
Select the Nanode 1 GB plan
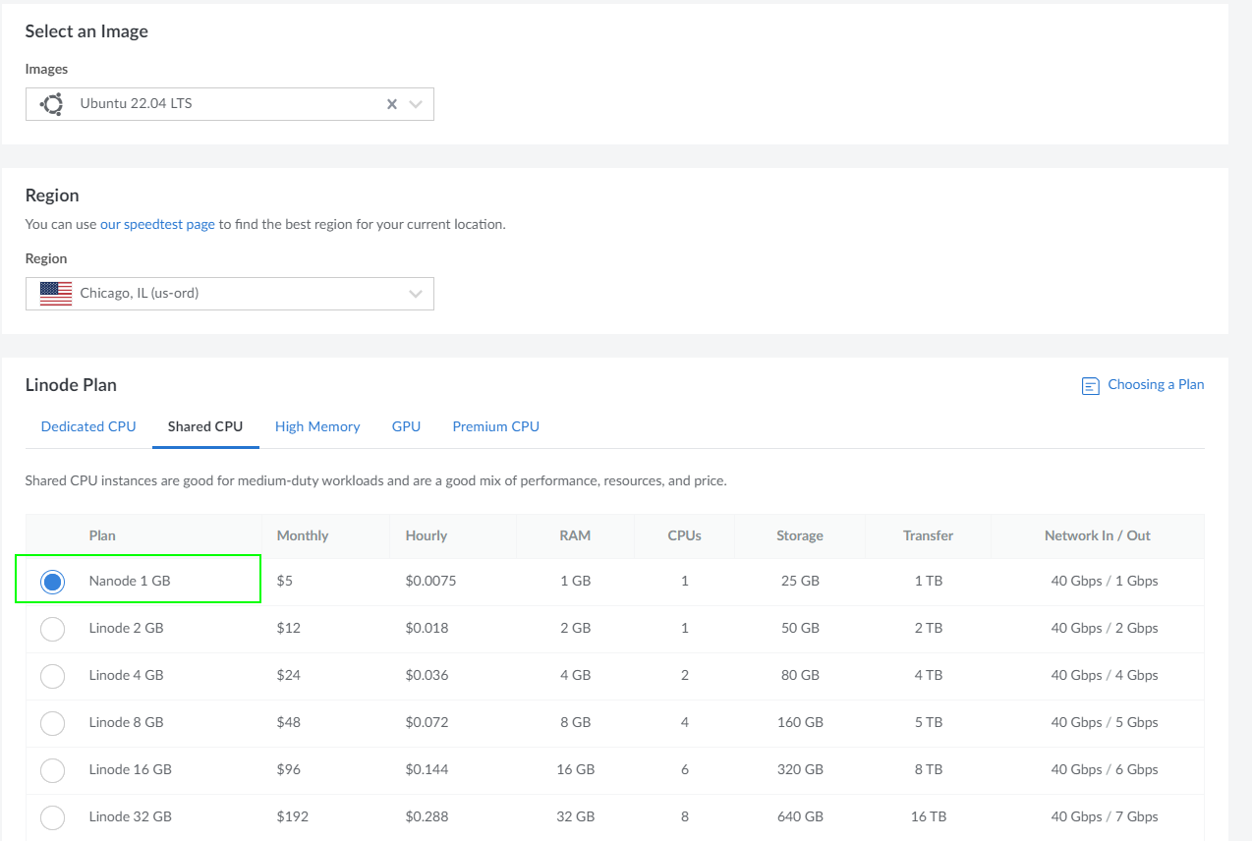click(52, 581)
